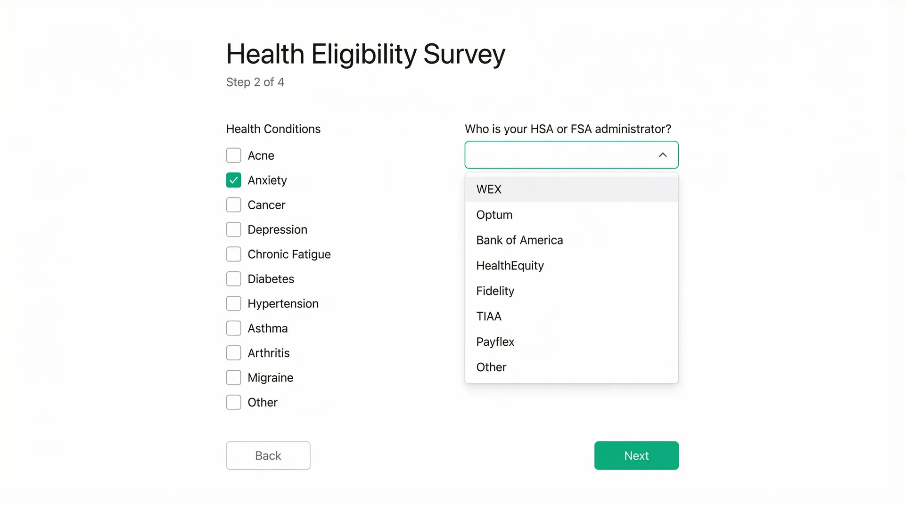Check the Diabetes checkbox
This screenshot has height=505, width=905.
click(x=233, y=278)
